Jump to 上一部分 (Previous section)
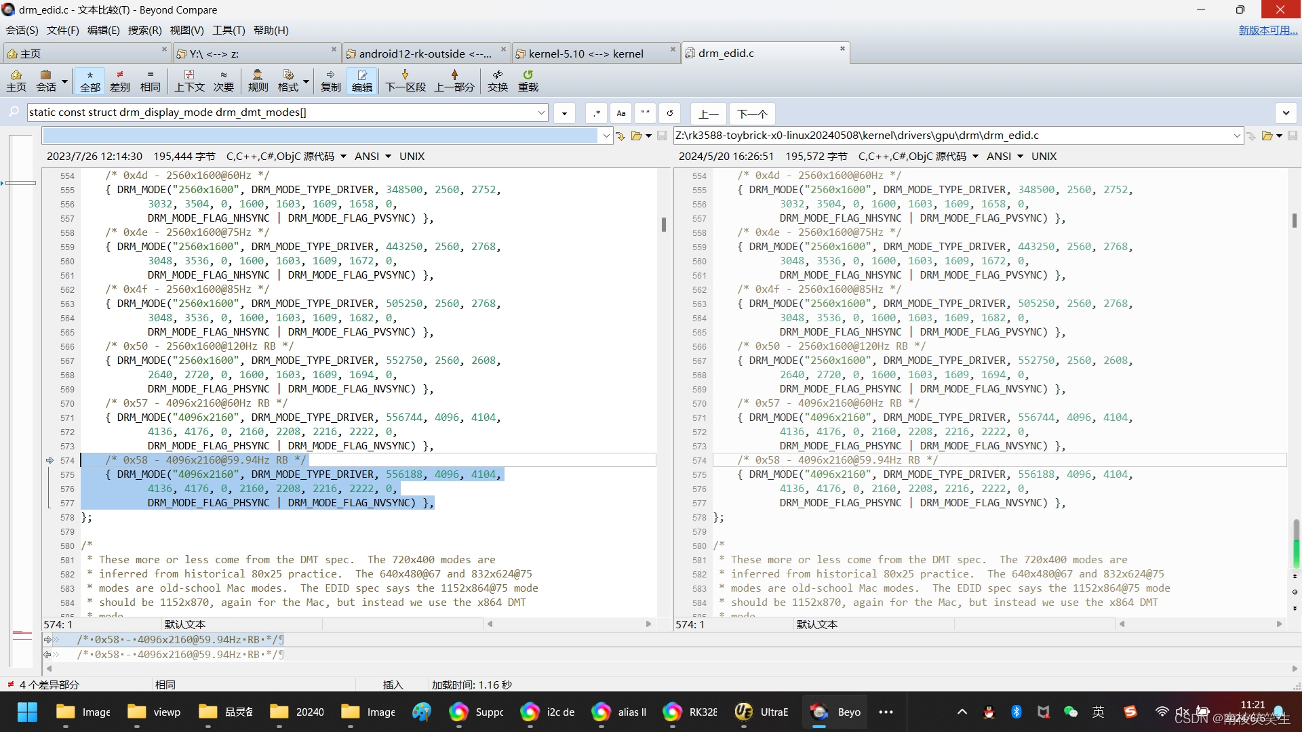1302x732 pixels. tap(454, 80)
